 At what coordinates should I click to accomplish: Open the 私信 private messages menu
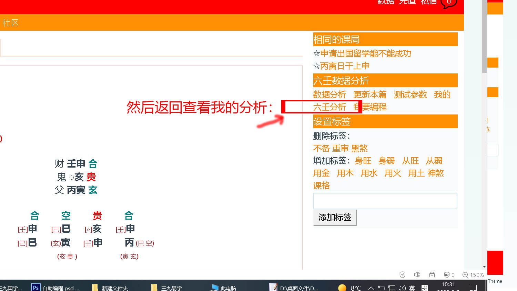pos(429,2)
